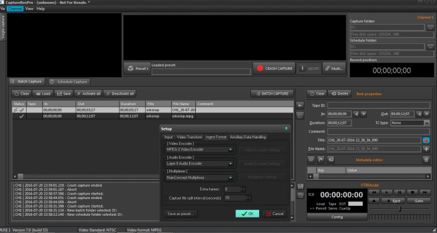Open the Multiplexer dropdown

(x=231, y=177)
